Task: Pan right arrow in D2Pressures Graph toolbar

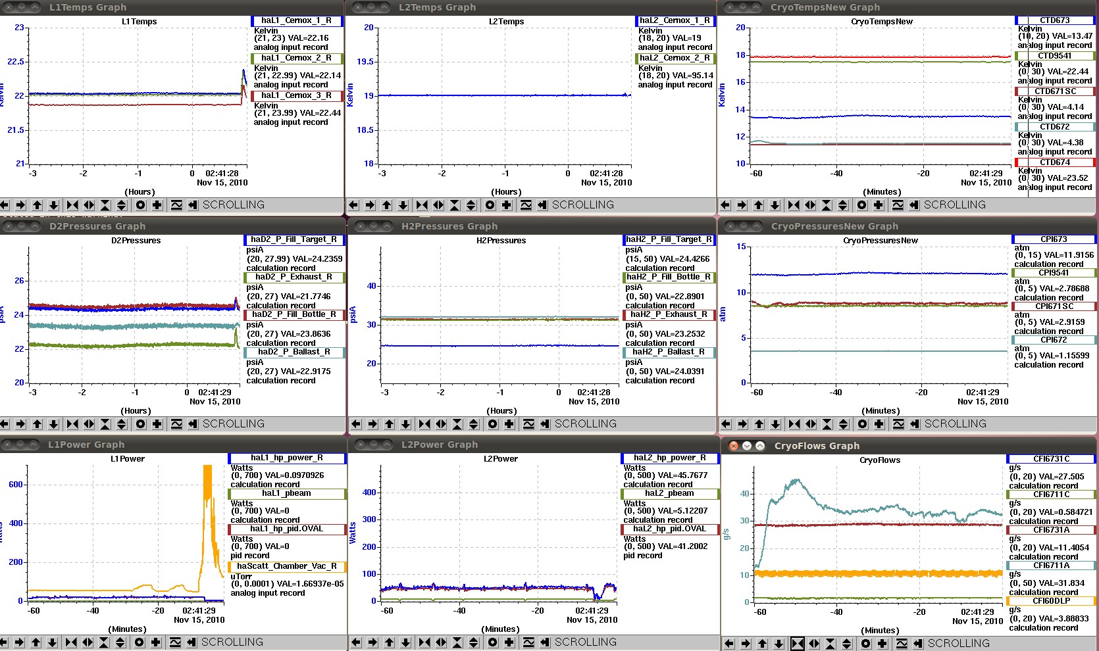Action: pos(20,424)
